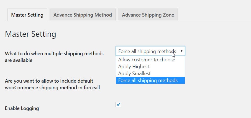Image resolution: width=251 pixels, height=118 pixels.
Task: Click "What to do when multiple shipping methods" label
Action: coord(54,54)
